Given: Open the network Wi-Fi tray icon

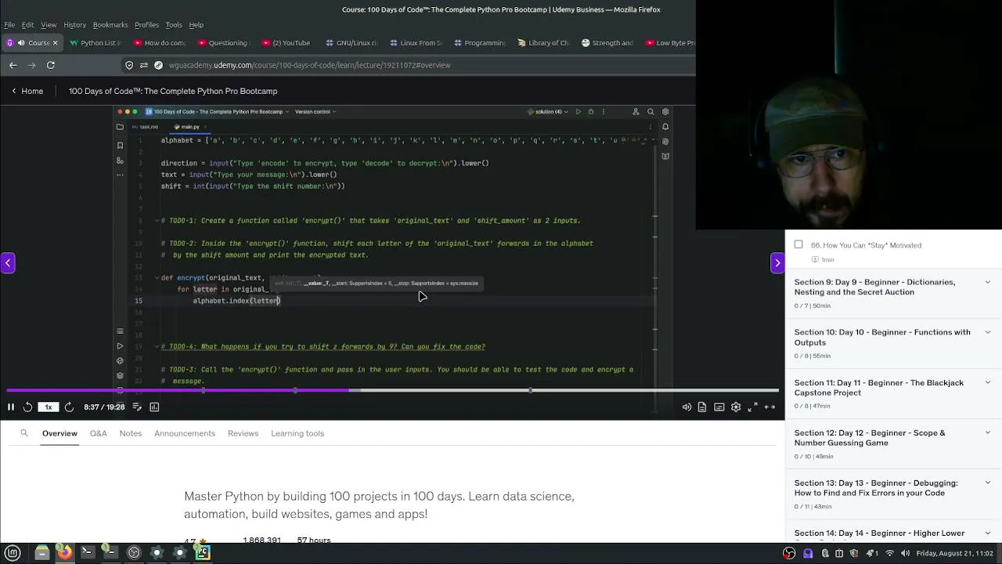Looking at the screenshot, I should point(889,553).
